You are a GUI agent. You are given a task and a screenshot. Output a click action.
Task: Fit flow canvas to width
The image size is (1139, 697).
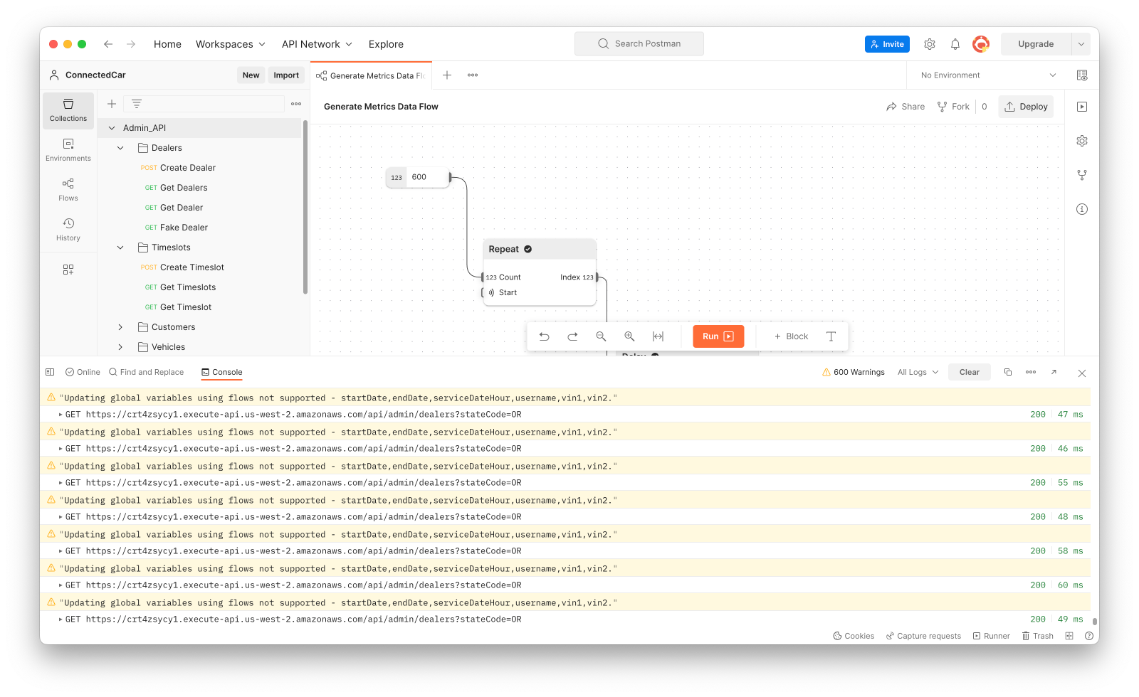[x=658, y=336]
